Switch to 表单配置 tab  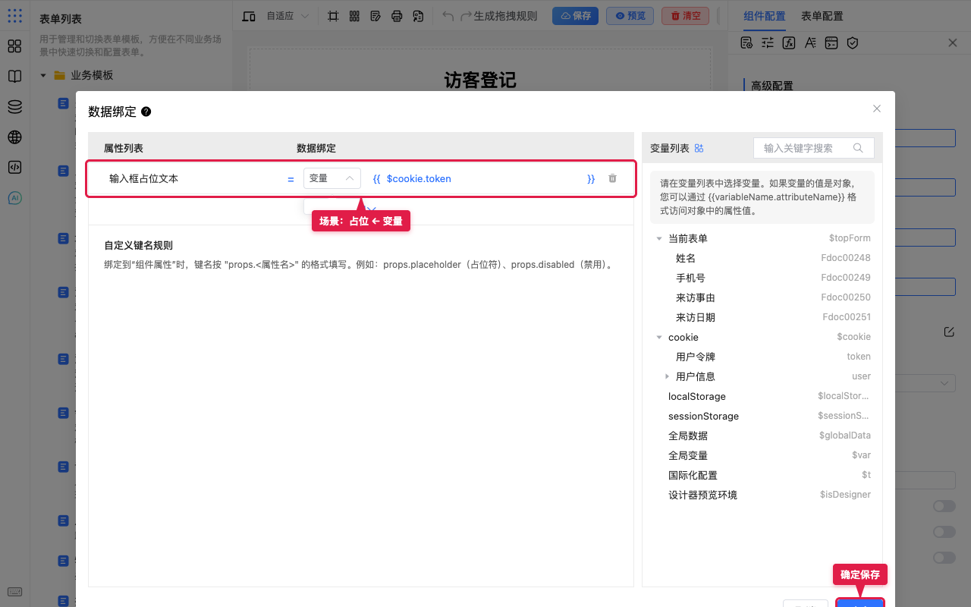click(x=822, y=16)
